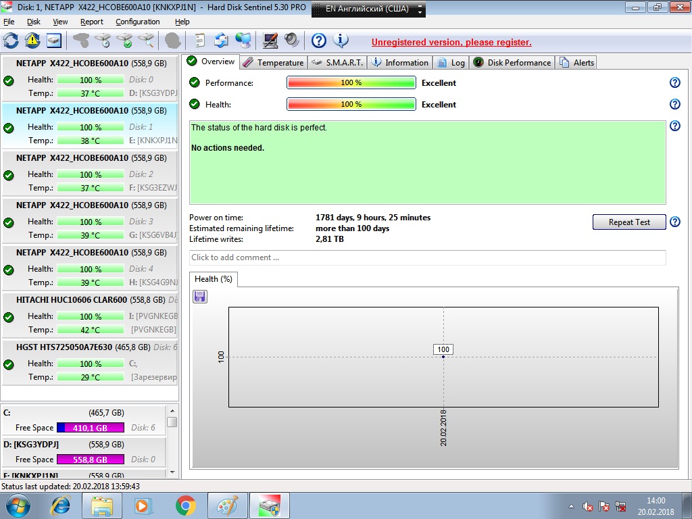The image size is (692, 519).
Task: Click the floppy save icon above health graph
Action: click(x=200, y=297)
